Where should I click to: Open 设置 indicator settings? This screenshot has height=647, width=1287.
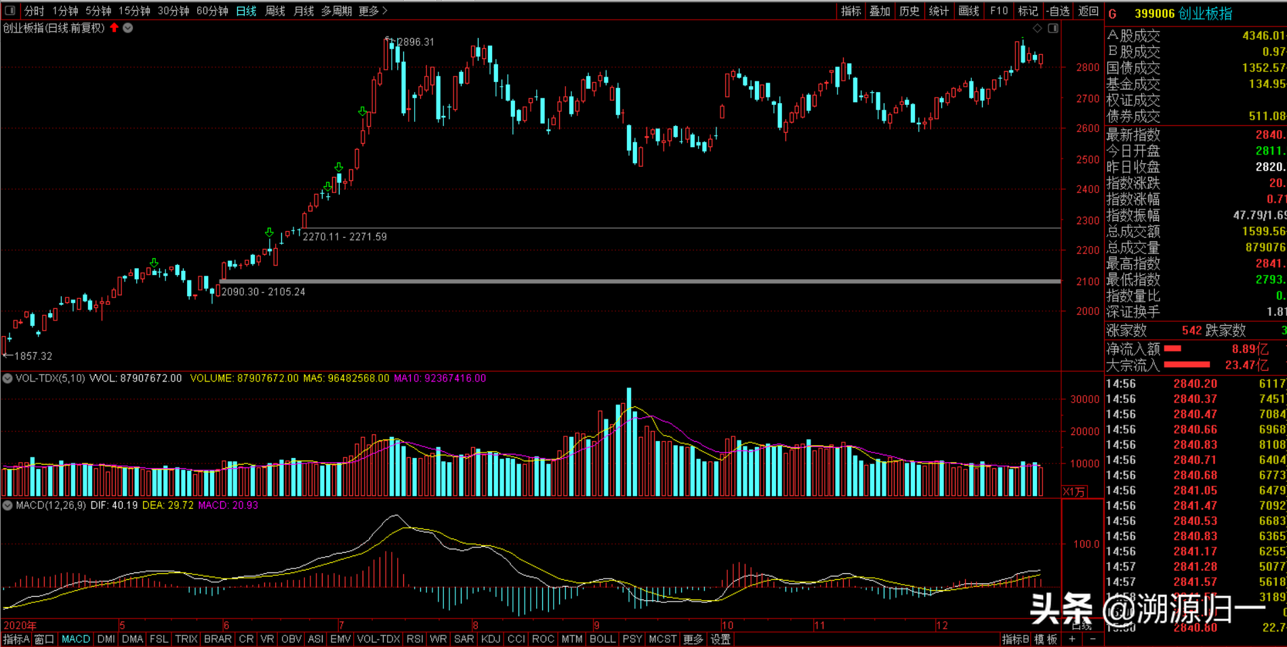[x=720, y=639]
